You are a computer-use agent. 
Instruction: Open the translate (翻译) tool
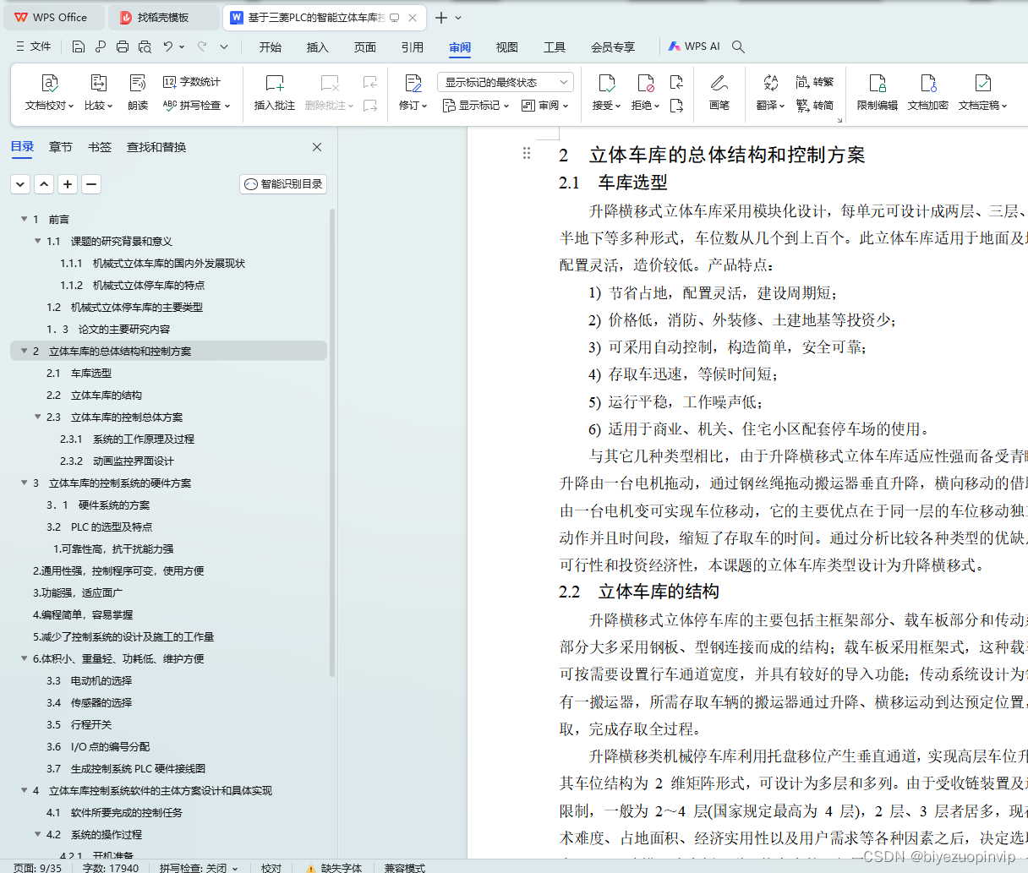[x=770, y=93]
